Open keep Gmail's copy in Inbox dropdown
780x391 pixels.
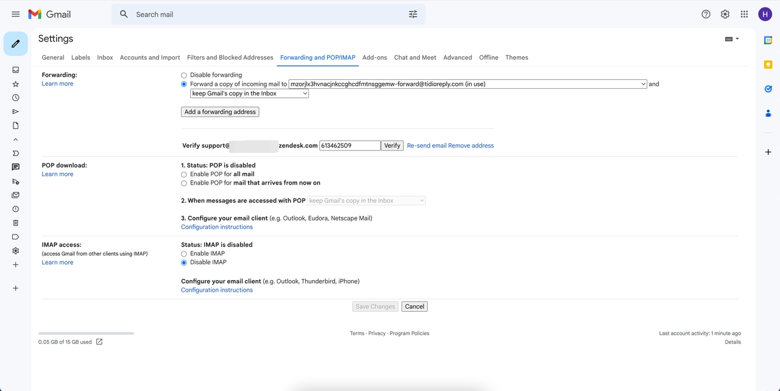click(249, 94)
